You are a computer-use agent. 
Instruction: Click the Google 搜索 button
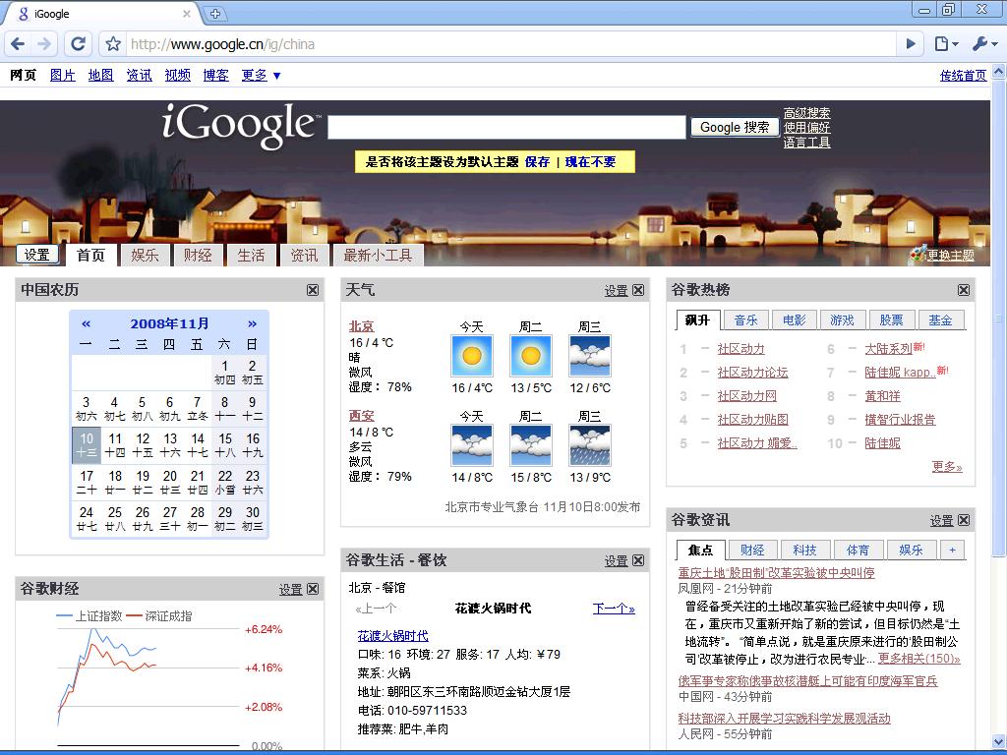(x=735, y=127)
